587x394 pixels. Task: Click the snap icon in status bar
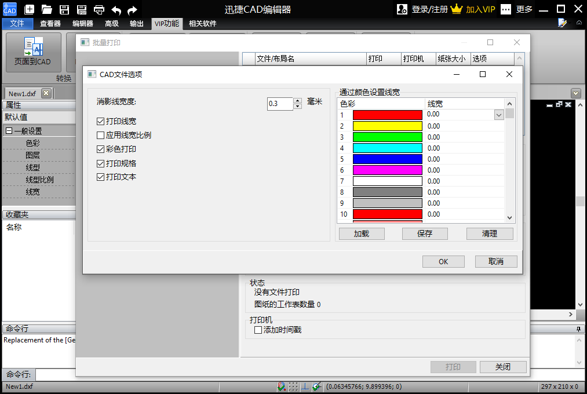(x=282, y=386)
